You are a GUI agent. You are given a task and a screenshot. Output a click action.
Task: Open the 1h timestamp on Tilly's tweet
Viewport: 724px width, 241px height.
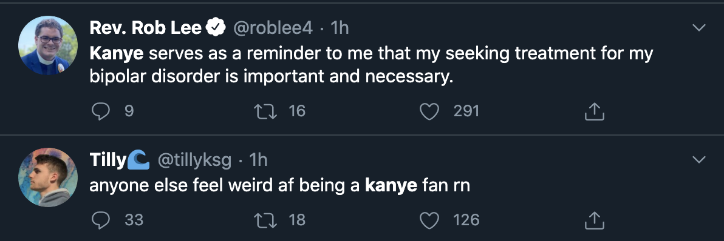tap(259, 160)
